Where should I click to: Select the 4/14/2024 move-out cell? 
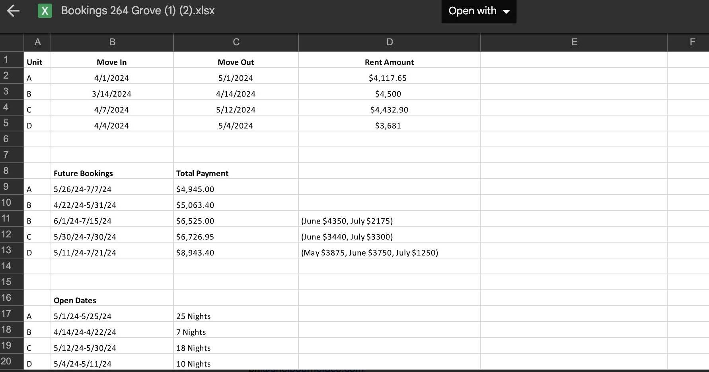coord(236,92)
